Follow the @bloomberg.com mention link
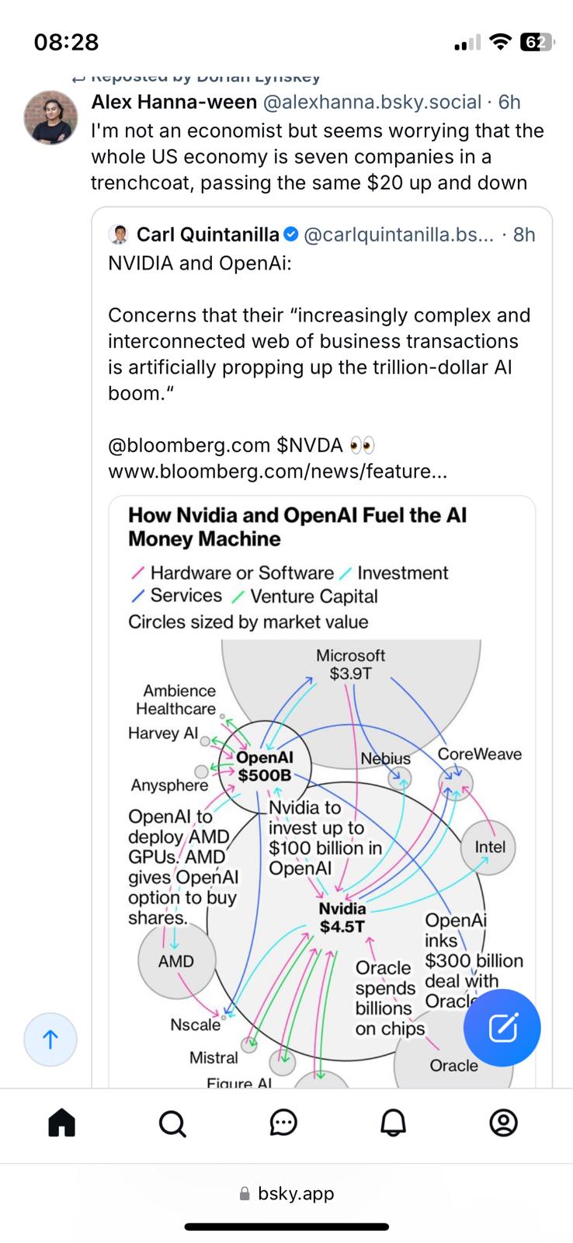The width and height of the screenshot is (573, 1243). [x=189, y=445]
